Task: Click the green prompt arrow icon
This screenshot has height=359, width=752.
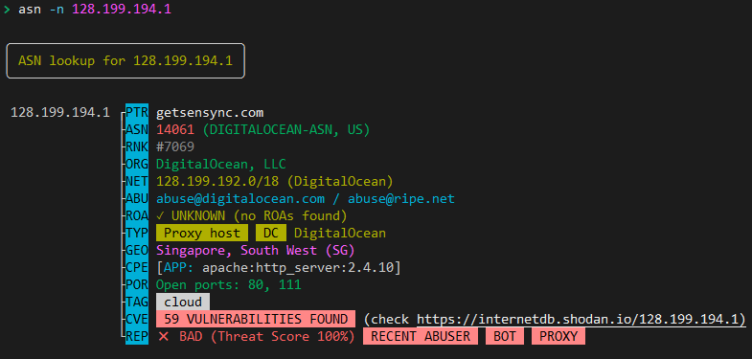Action: click(x=7, y=10)
